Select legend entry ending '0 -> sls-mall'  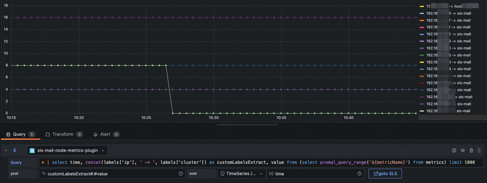pyautogui.click(x=448, y=48)
